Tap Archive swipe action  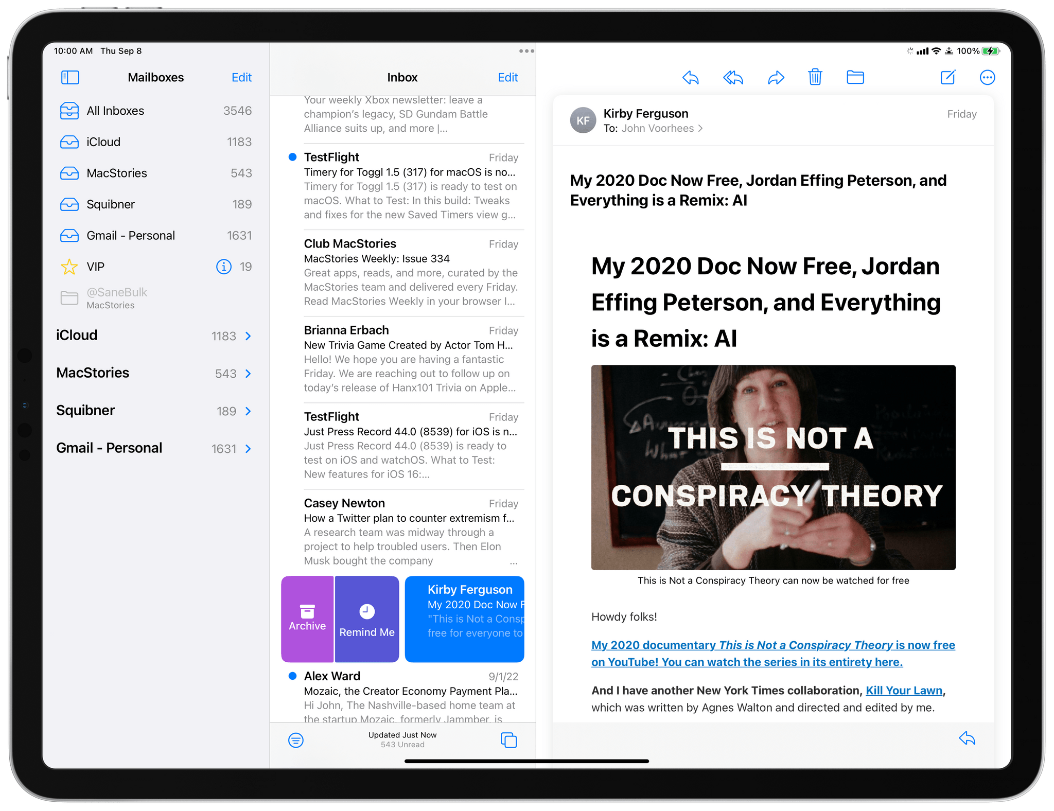coord(307,619)
